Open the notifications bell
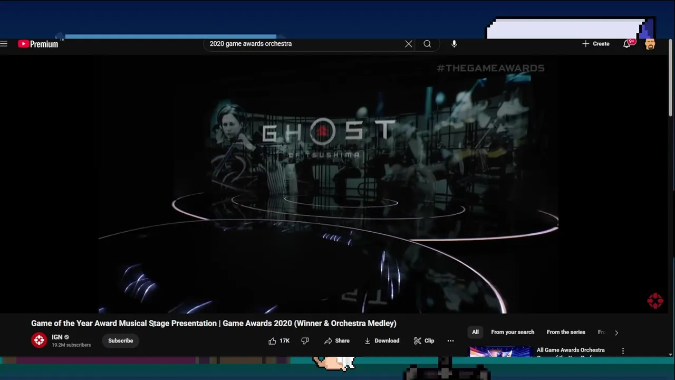The width and height of the screenshot is (675, 380). pyautogui.click(x=627, y=44)
